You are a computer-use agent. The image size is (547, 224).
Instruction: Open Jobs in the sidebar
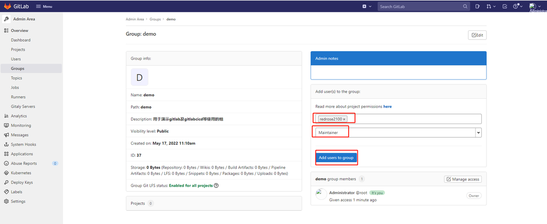(15, 87)
